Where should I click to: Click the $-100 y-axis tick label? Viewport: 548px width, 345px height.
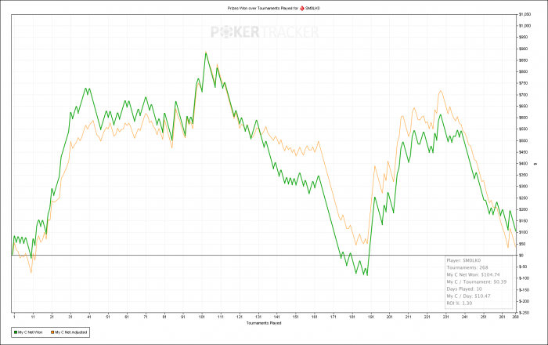(x=524, y=278)
